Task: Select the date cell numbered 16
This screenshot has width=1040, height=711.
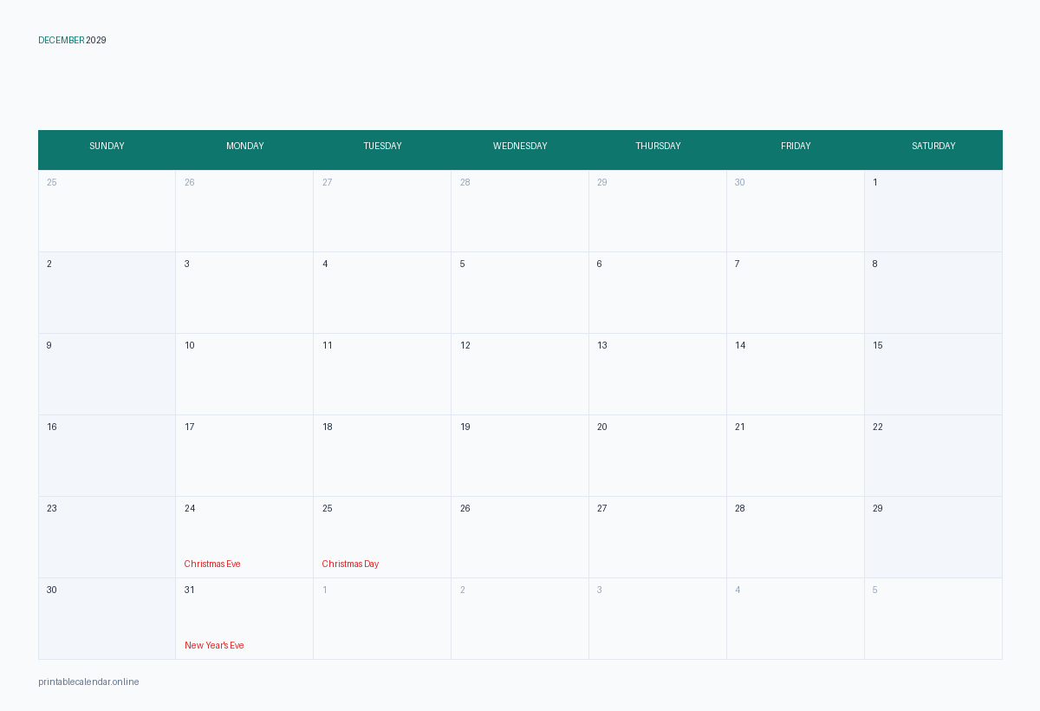Action: coord(107,455)
